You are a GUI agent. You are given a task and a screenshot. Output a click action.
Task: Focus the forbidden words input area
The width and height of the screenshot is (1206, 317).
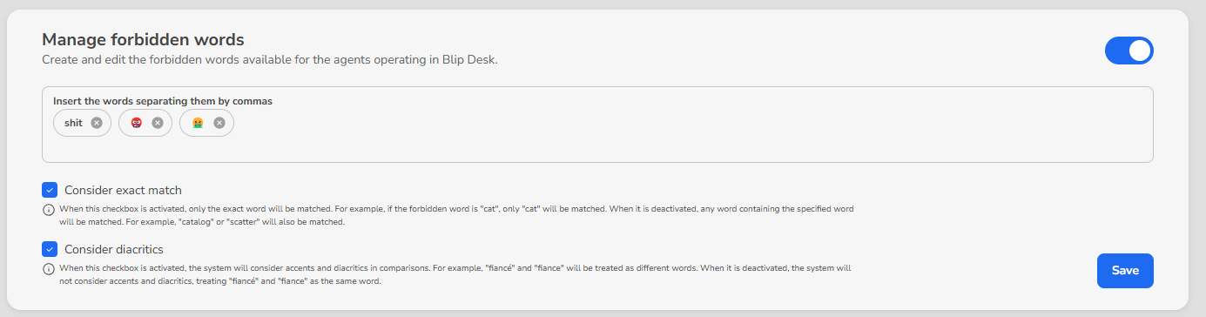tap(597, 145)
